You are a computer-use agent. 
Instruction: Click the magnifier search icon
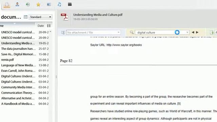132,33
